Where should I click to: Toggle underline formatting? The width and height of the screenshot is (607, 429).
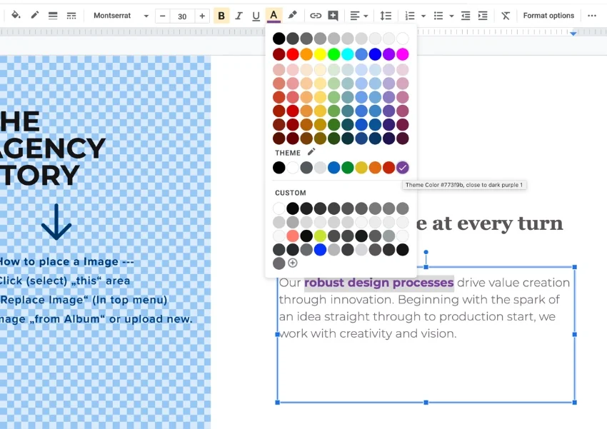pyautogui.click(x=256, y=15)
